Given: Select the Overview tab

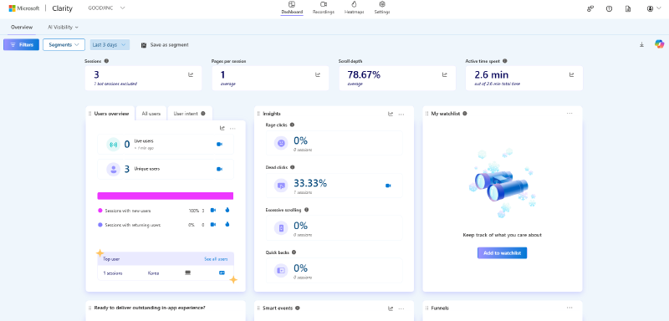Looking at the screenshot, I should (22, 27).
